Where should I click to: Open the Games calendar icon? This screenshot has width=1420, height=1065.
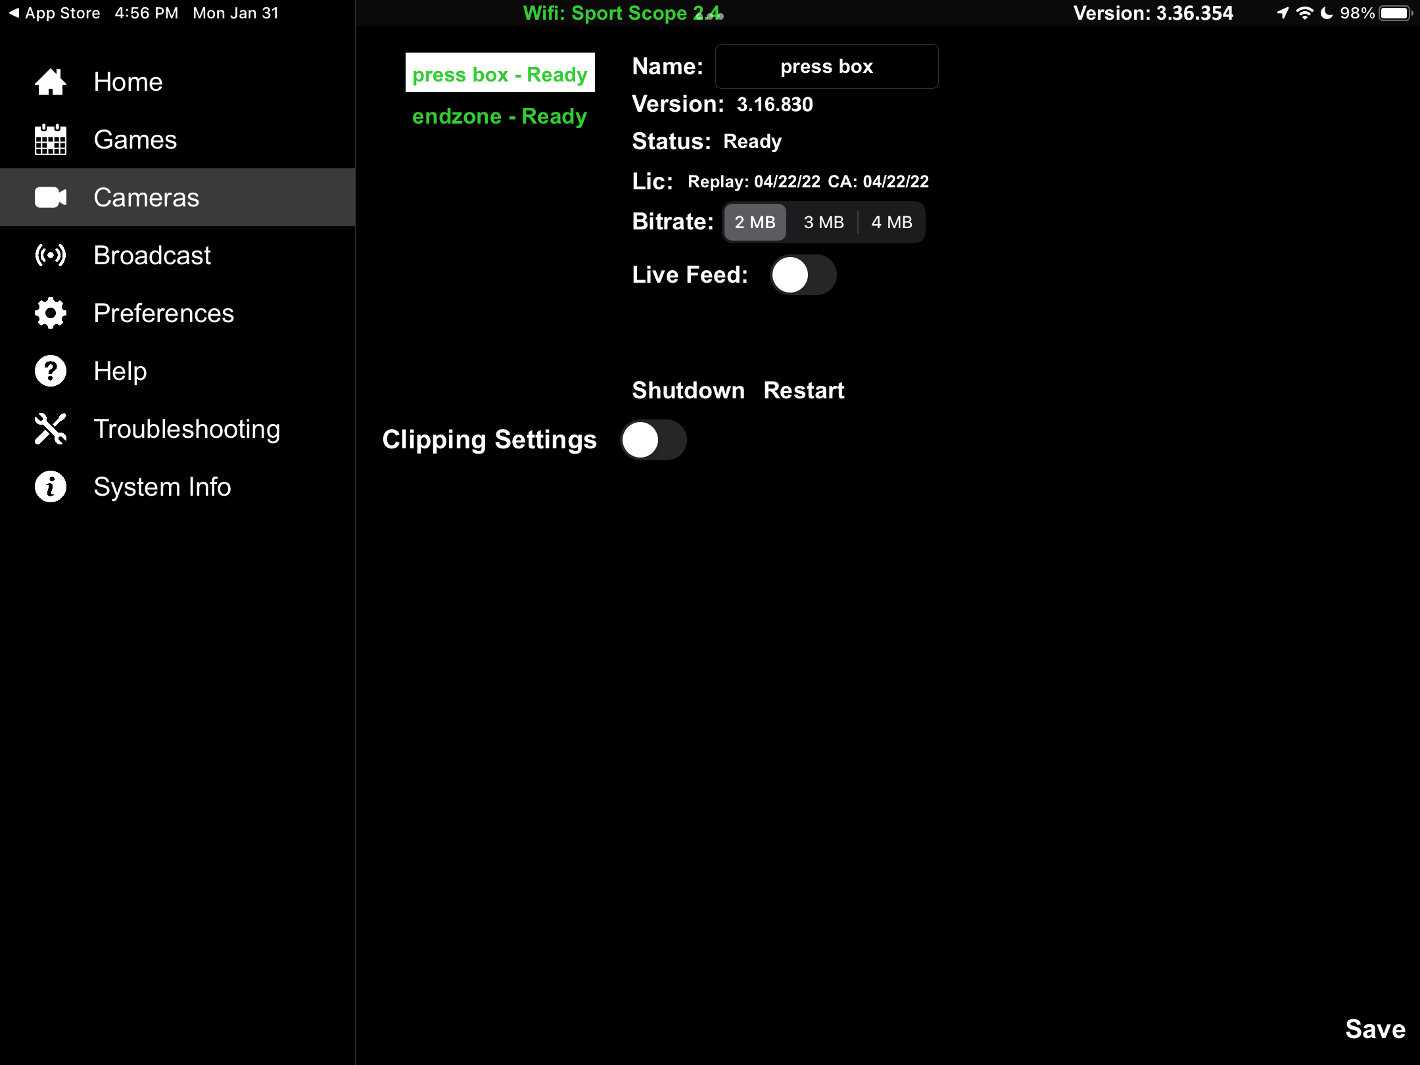pos(51,139)
